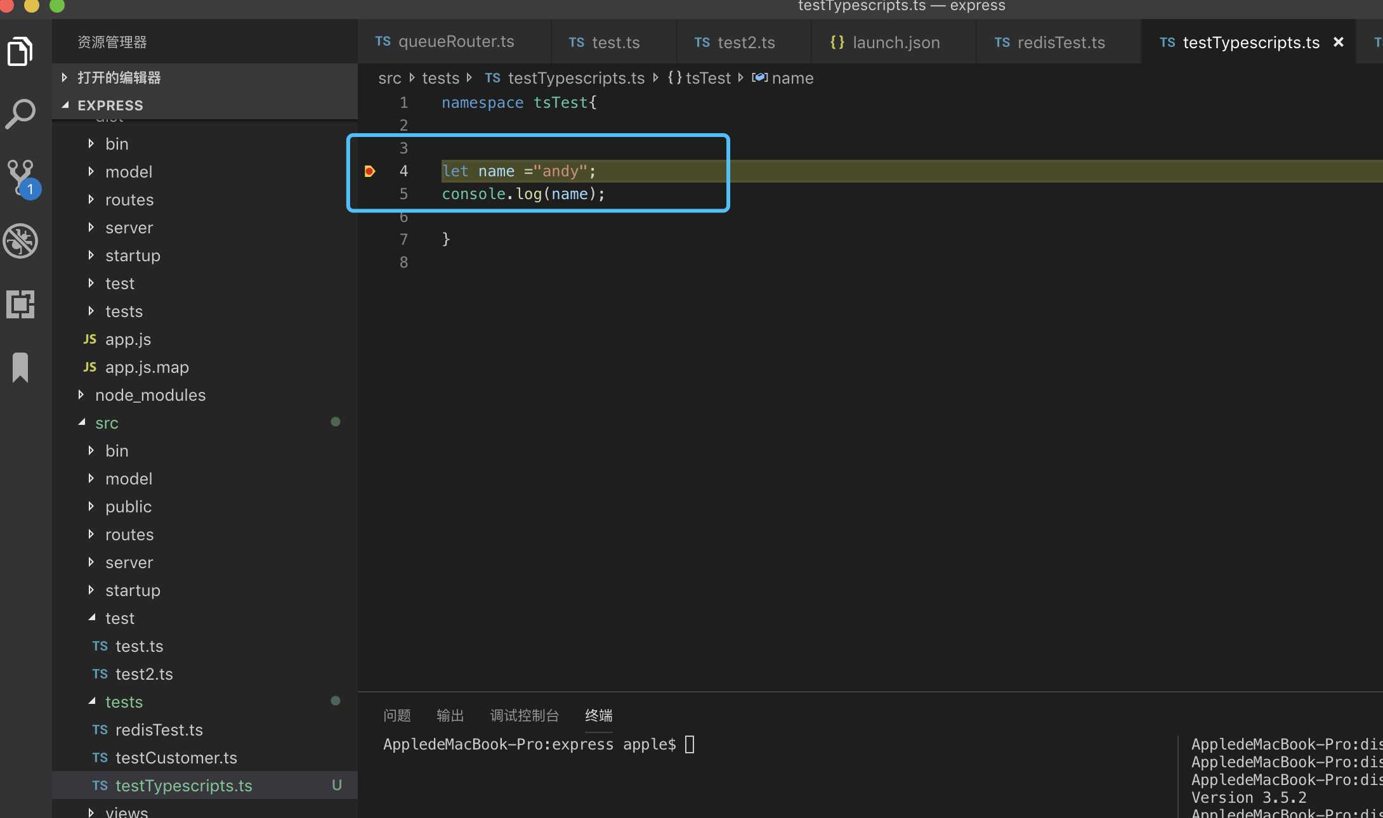
Task: Expand the upper server folder
Action: click(x=205, y=228)
